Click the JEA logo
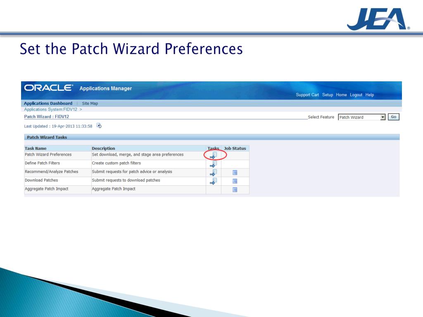Screen dimensions: 423x317 (378, 19)
